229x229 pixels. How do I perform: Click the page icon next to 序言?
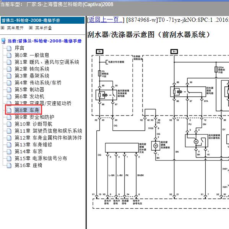pyautogui.click(x=9, y=48)
